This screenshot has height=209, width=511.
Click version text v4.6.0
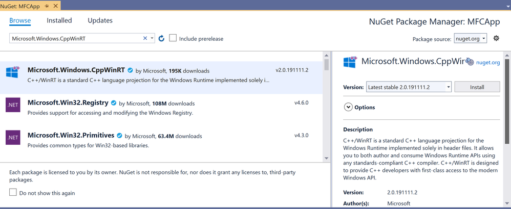click(302, 103)
